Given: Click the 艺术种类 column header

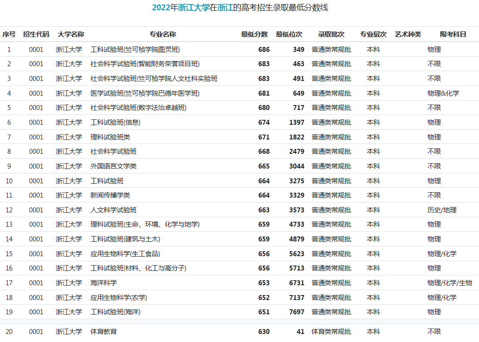Looking at the screenshot, I should [408, 34].
